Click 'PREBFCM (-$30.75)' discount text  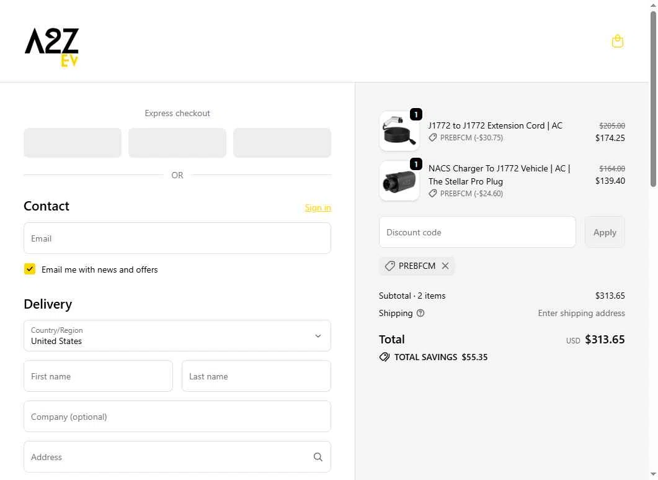[471, 137]
